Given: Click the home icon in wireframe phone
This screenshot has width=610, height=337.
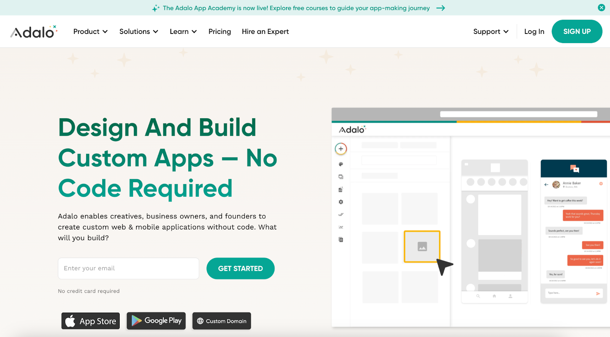Looking at the screenshot, I should [x=494, y=296].
